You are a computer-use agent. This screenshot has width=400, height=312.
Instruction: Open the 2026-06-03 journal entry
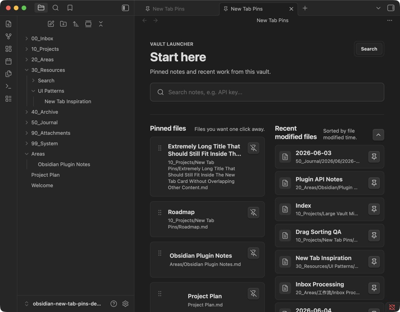click(x=329, y=157)
